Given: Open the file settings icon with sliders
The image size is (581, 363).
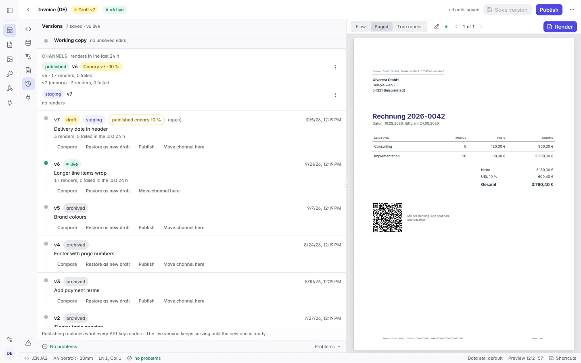Looking at the screenshot, I should click(28, 70).
